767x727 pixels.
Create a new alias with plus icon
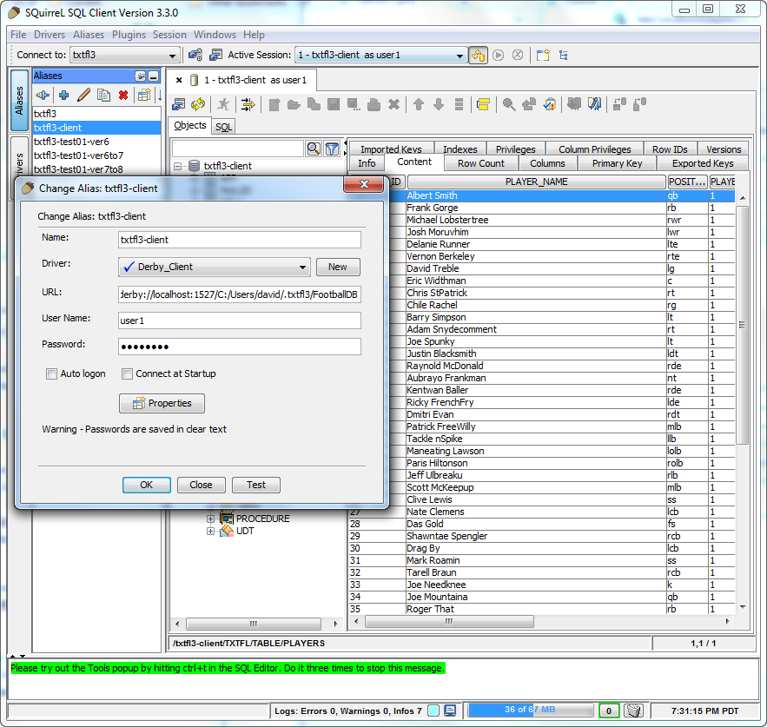63,96
